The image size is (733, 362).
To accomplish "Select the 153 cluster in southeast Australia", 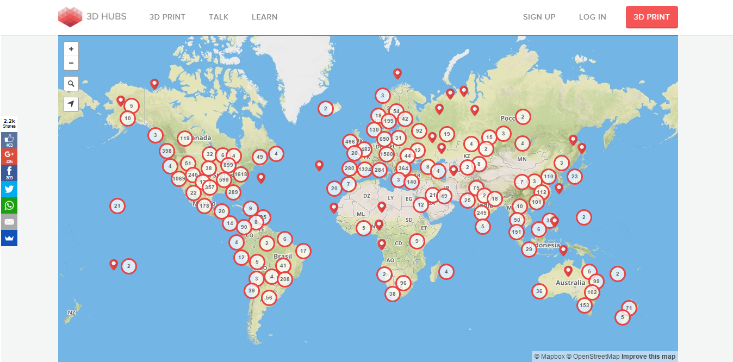I will pos(585,305).
